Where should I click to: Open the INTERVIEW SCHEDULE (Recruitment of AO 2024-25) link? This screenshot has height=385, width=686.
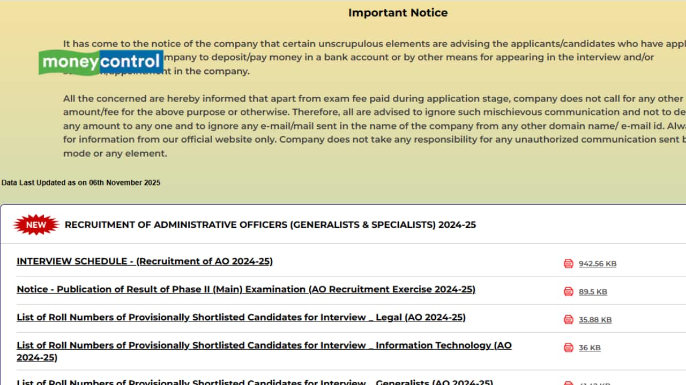coord(145,261)
